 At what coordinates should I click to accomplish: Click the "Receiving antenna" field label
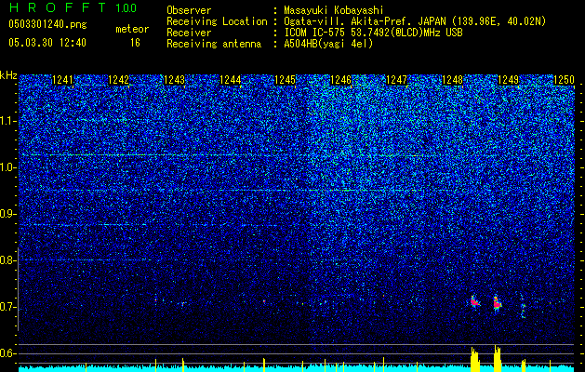214,44
